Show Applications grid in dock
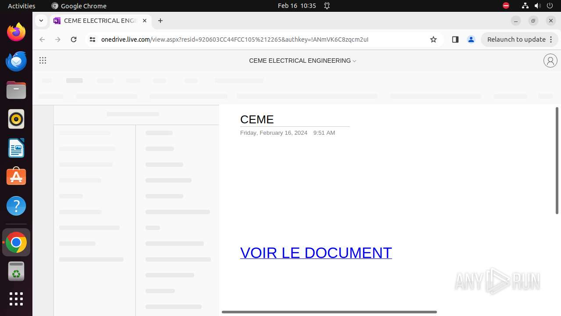The width and height of the screenshot is (561, 316). (x=16, y=299)
